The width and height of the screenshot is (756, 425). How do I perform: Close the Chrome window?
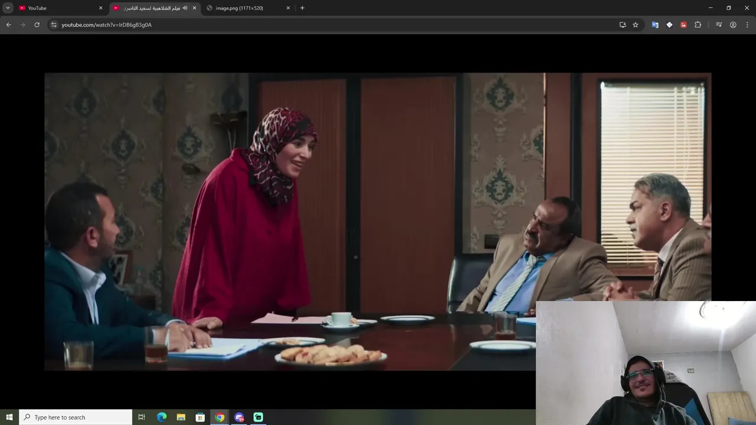(747, 8)
